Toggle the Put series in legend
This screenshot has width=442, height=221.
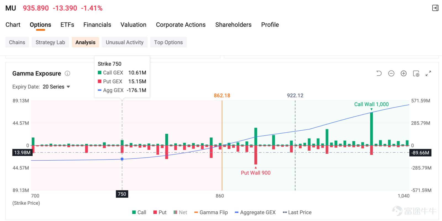(160, 212)
